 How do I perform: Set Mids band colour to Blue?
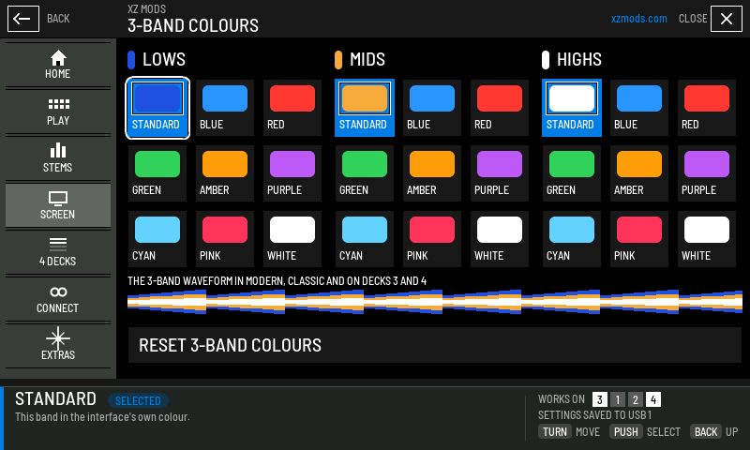[x=432, y=108]
